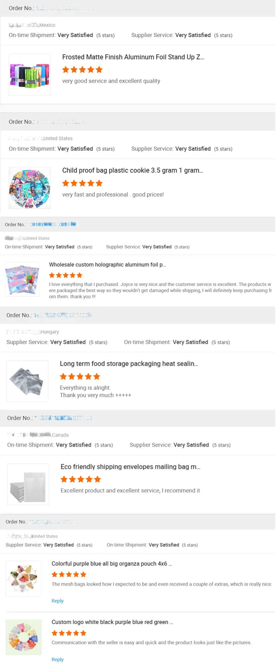
Task: Click the Colorful organza pouch product image
Action: [24, 579]
